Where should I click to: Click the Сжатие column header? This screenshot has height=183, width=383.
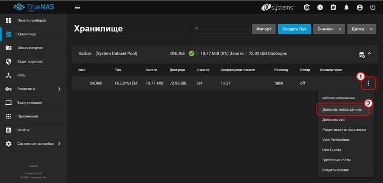tap(203, 70)
